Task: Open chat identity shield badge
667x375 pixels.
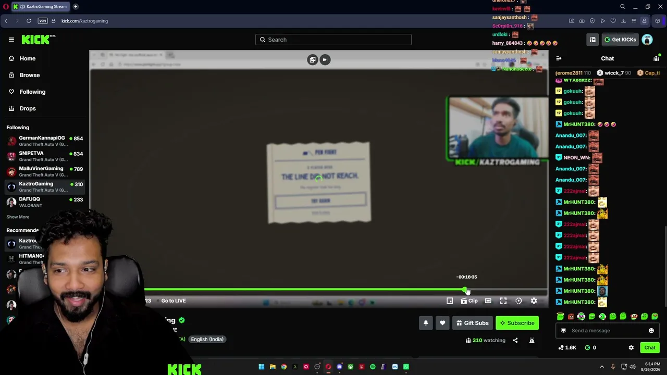Action: coord(563,331)
